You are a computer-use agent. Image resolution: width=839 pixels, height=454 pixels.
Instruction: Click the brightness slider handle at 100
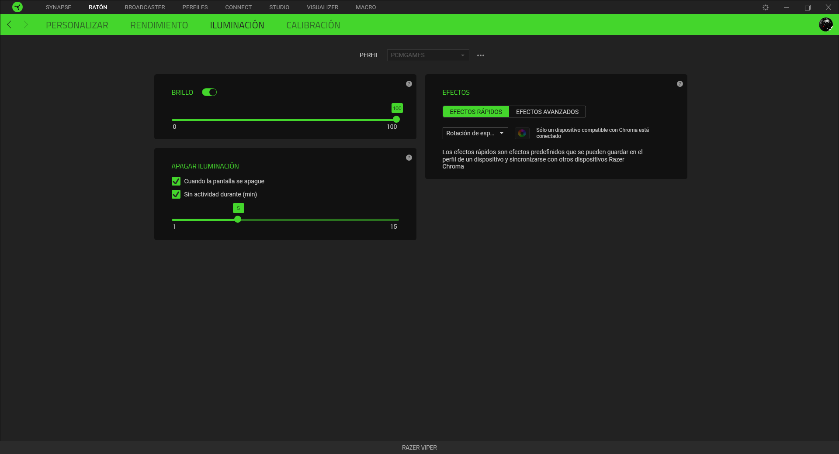click(x=396, y=119)
